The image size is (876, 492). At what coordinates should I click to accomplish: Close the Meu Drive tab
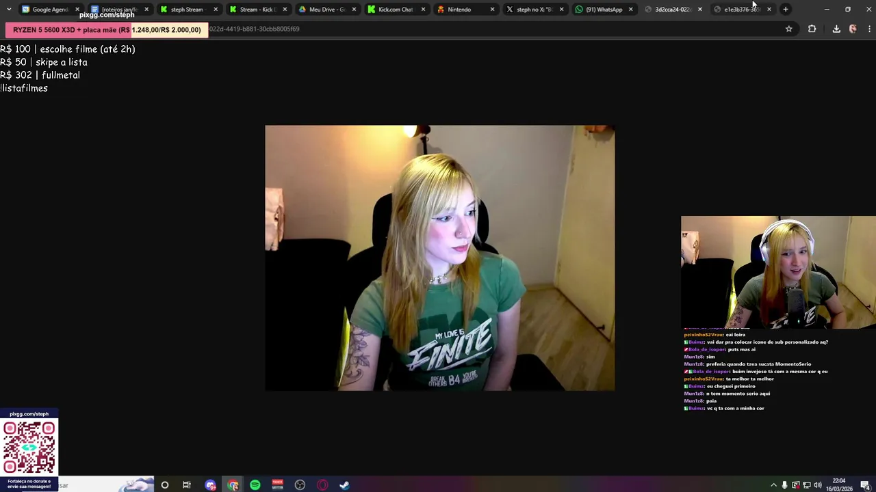click(x=354, y=10)
